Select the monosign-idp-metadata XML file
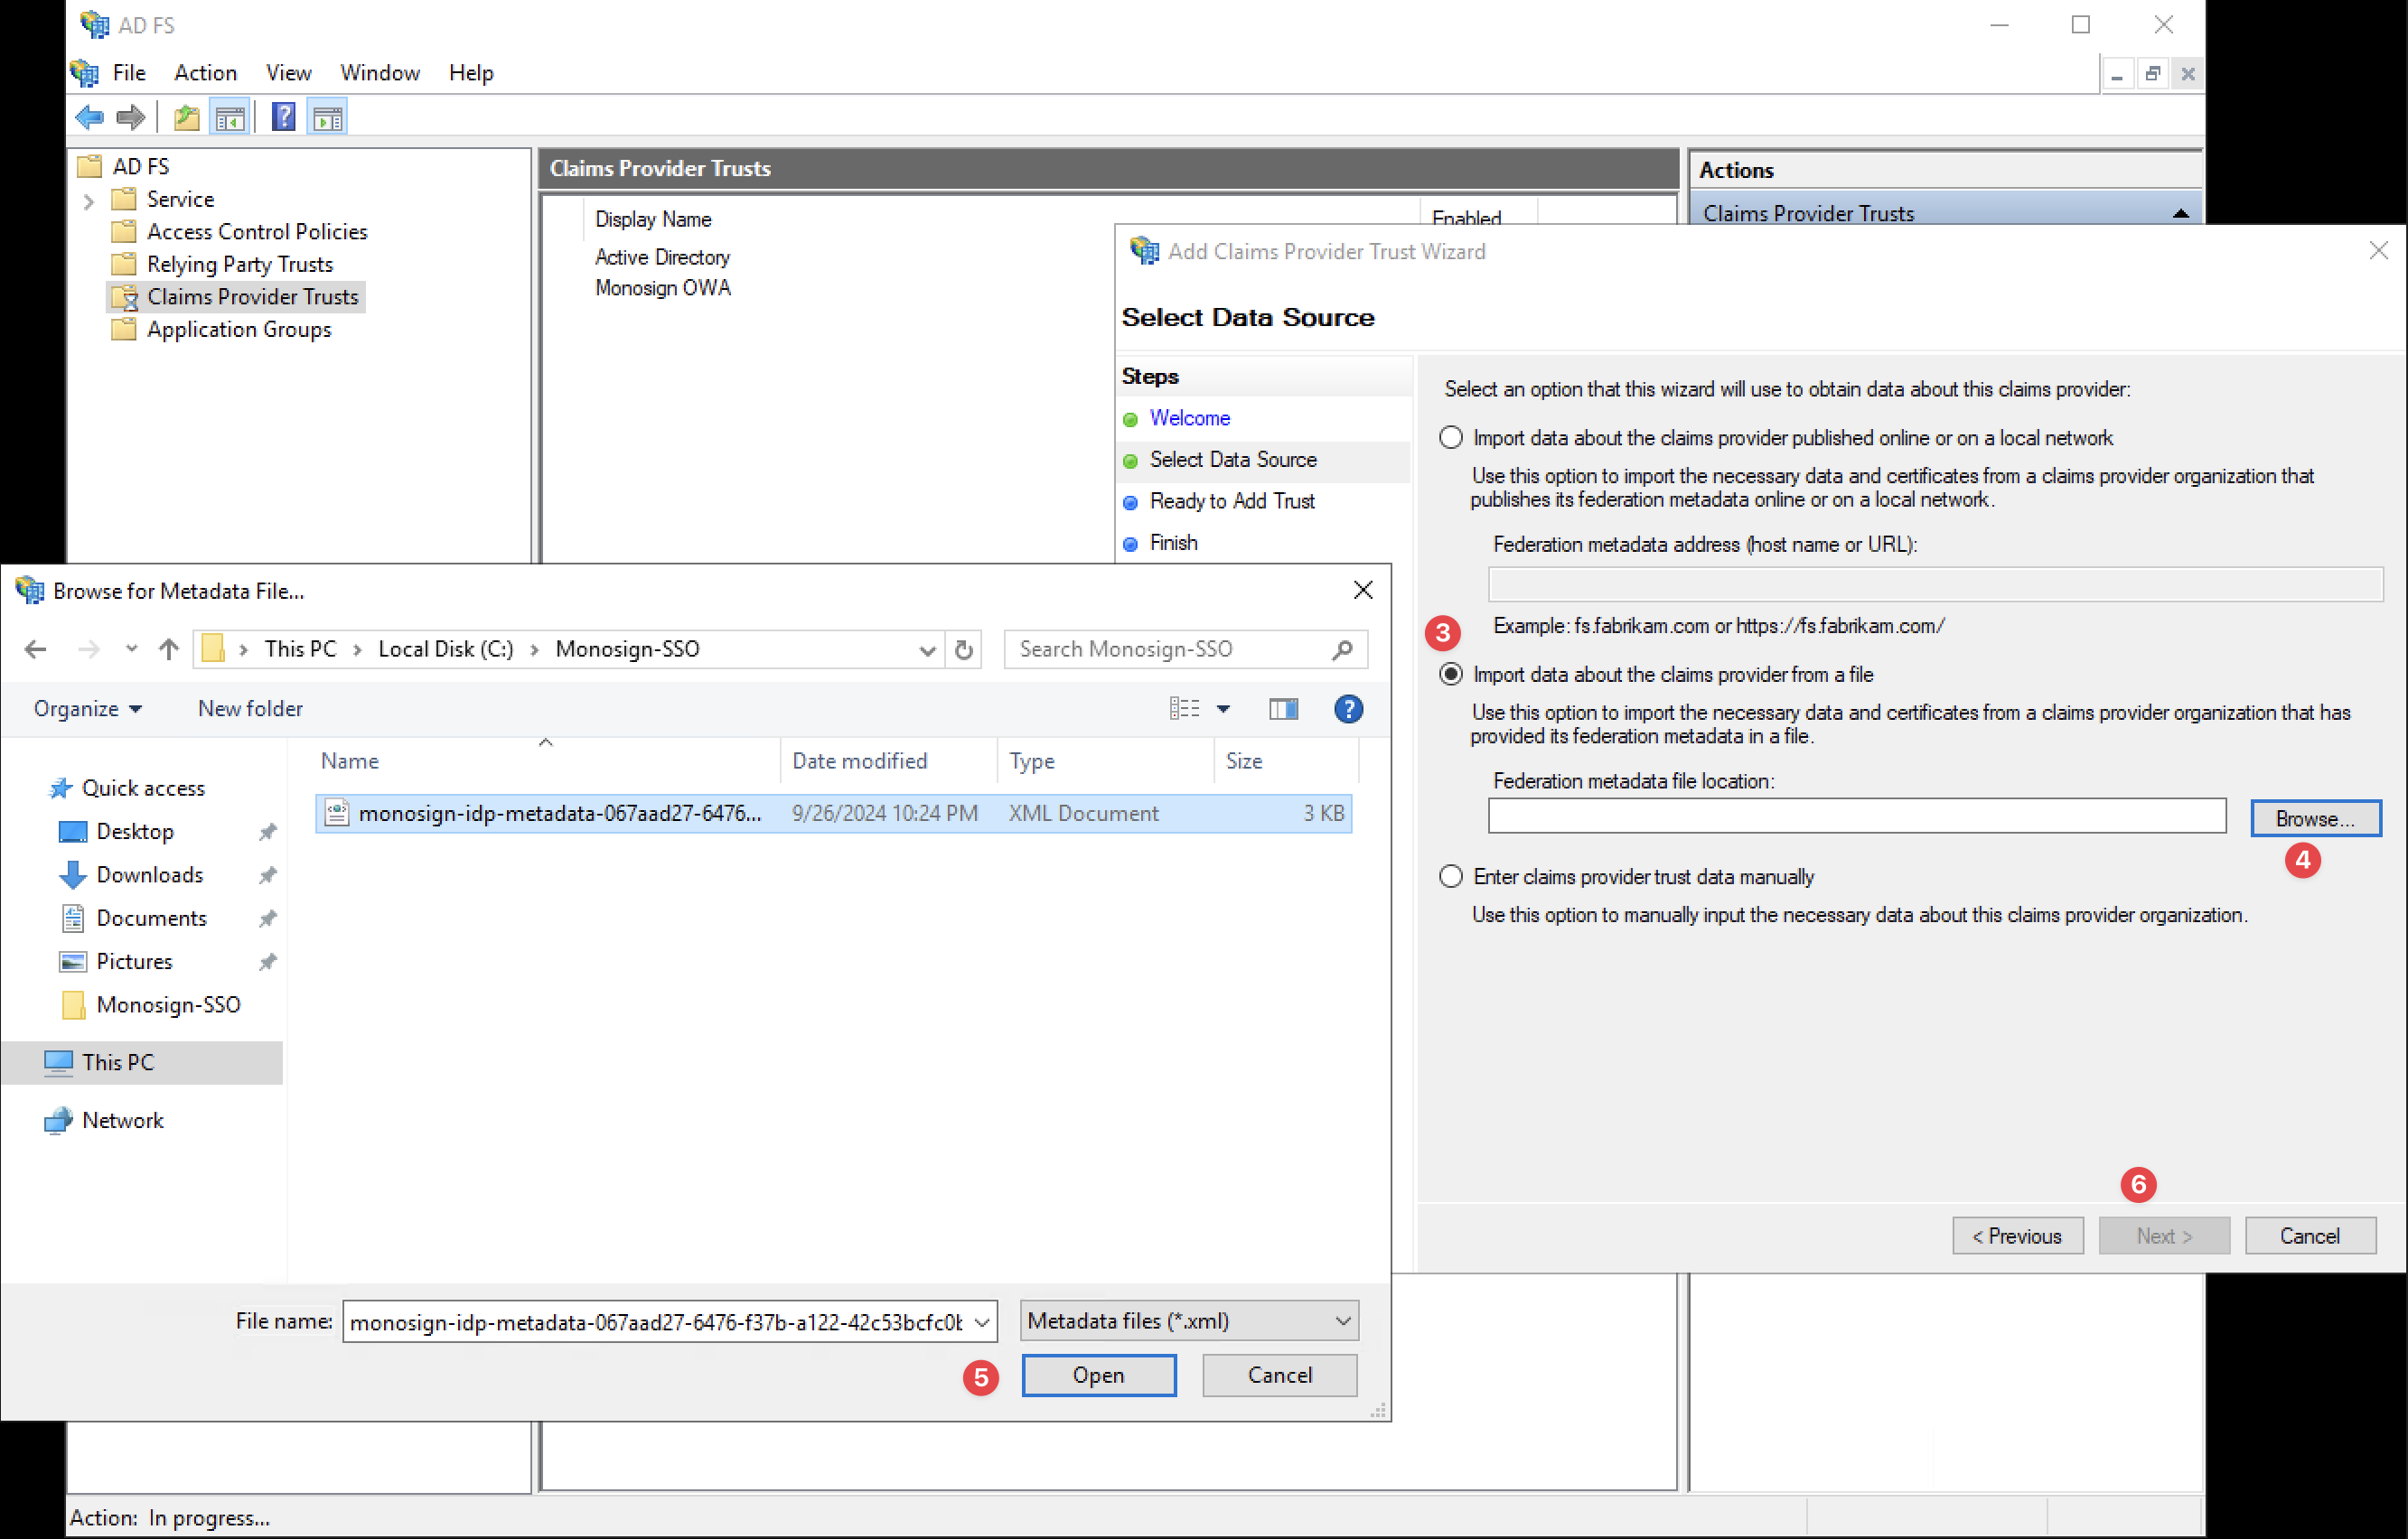 [x=559, y=814]
